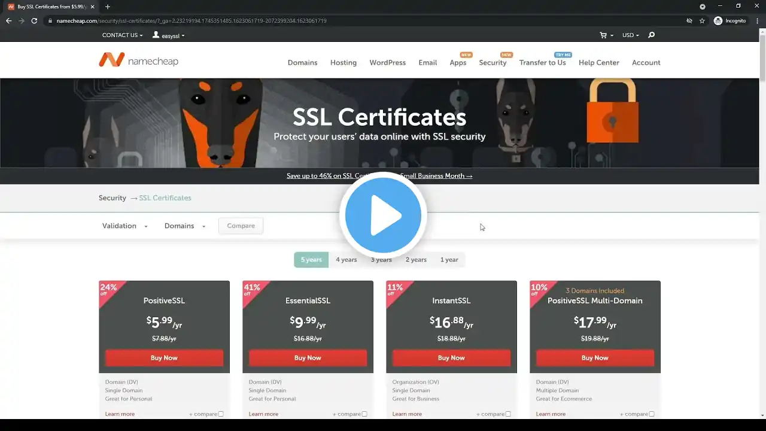Screen dimensions: 766x431
Task: Bookmark this page with the star icon
Action: coord(702,20)
